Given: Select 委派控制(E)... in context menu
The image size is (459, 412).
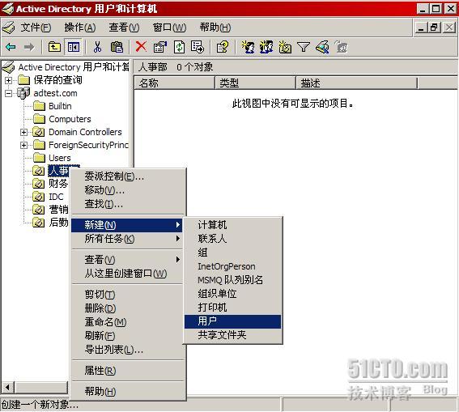Looking at the screenshot, I should point(127,176).
